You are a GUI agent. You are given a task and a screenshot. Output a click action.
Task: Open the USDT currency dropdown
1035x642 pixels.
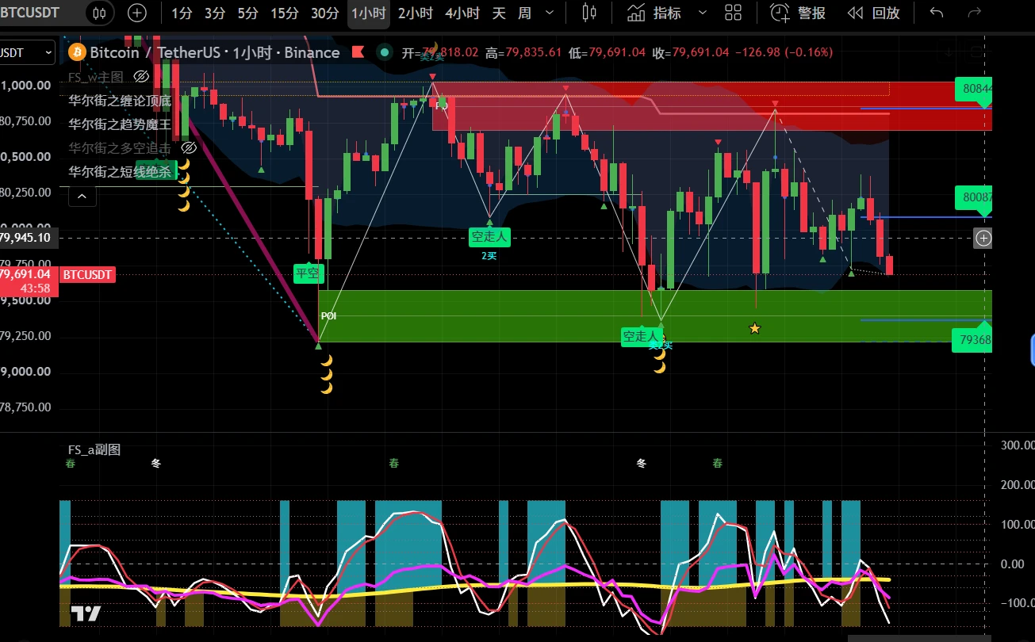click(27, 52)
